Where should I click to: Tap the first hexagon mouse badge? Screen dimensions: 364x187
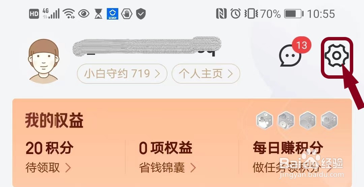(x=265, y=120)
